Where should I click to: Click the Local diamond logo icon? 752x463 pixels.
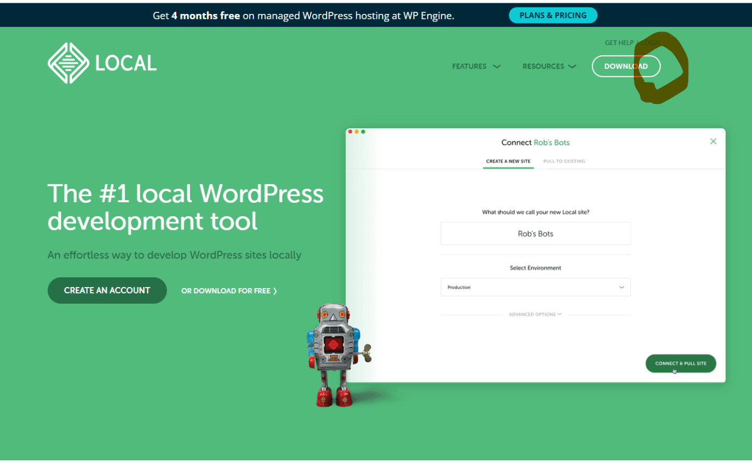click(x=68, y=63)
